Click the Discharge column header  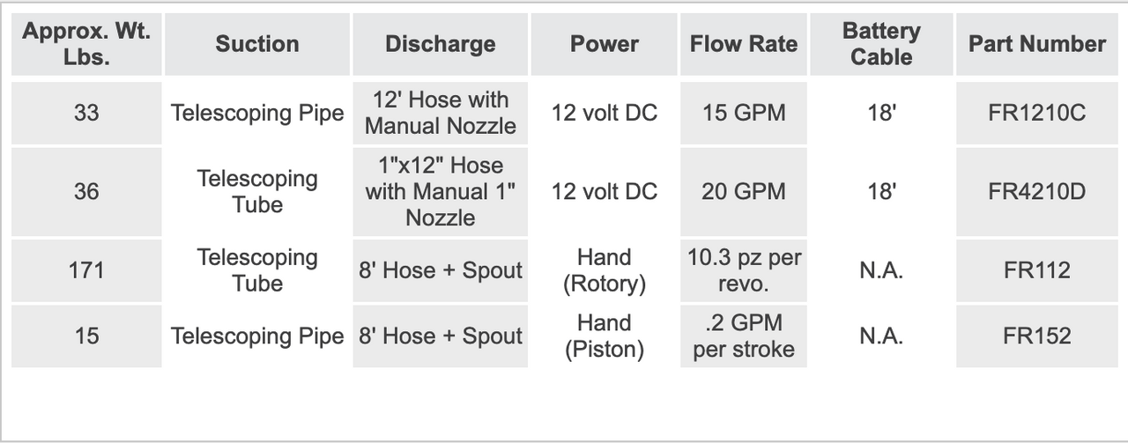click(440, 44)
